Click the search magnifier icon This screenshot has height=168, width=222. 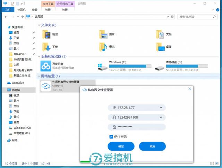pos(214,17)
